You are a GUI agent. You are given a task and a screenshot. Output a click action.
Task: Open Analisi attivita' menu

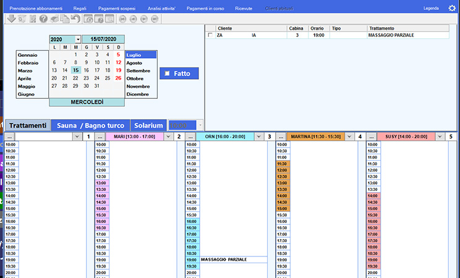point(161,9)
